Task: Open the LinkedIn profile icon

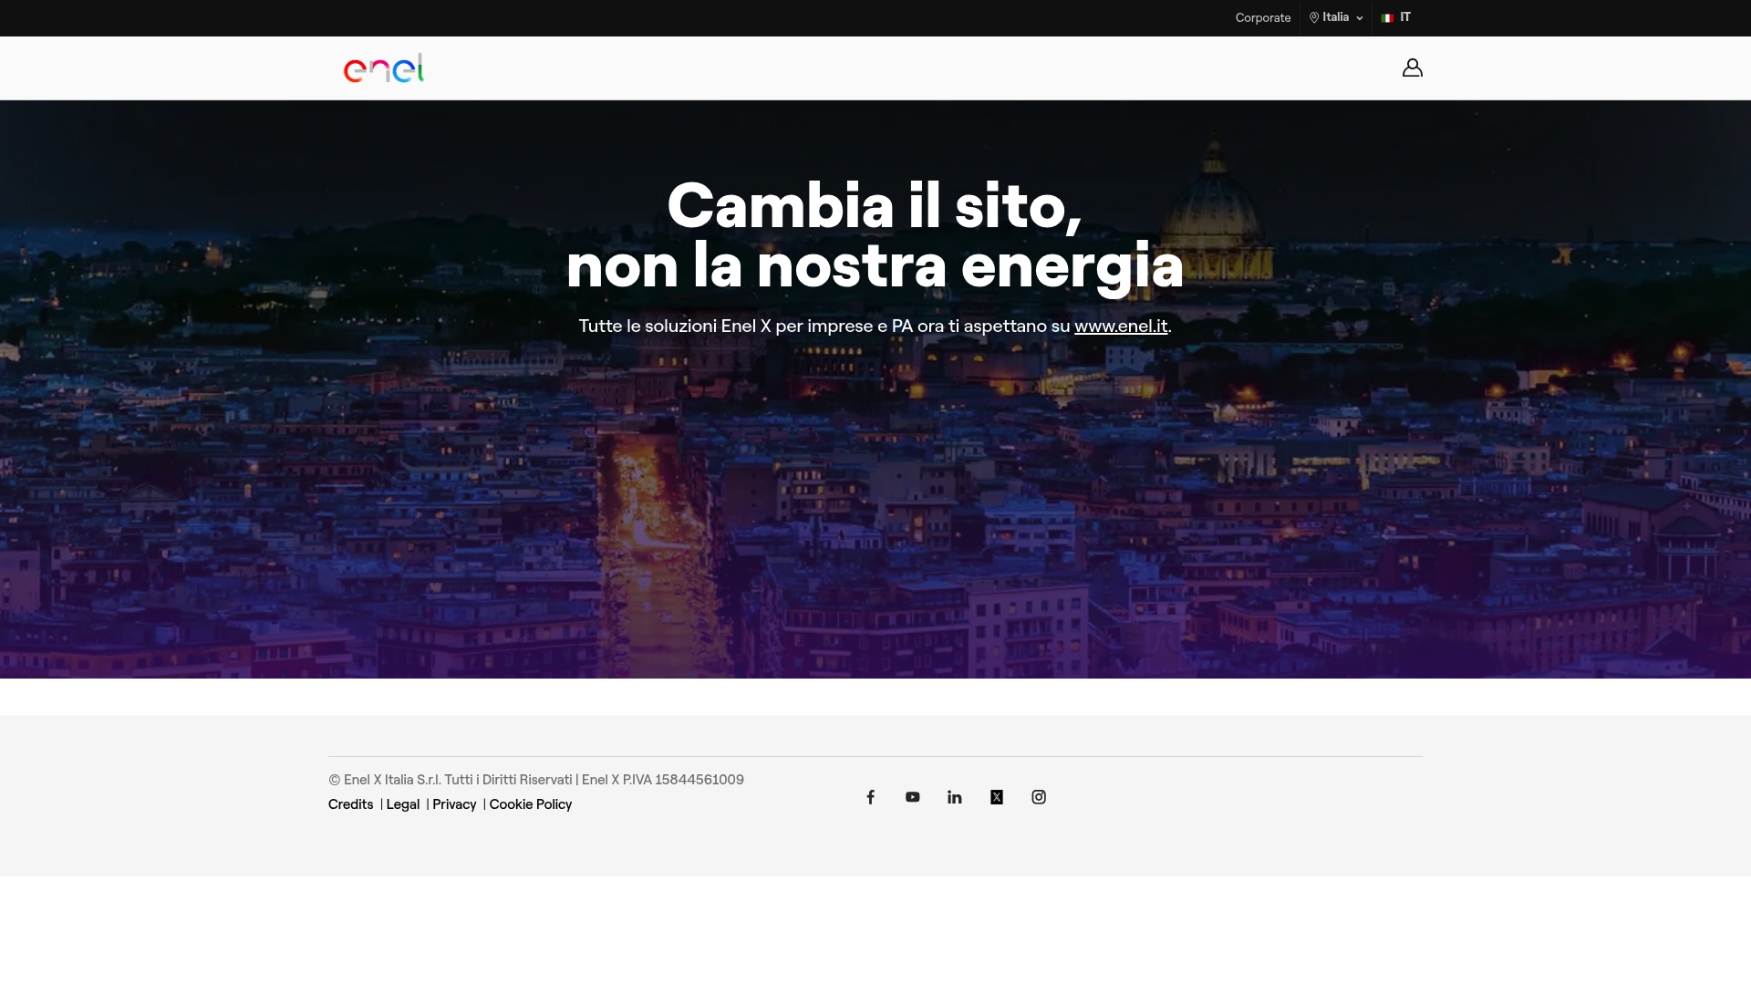Action: [954, 797]
